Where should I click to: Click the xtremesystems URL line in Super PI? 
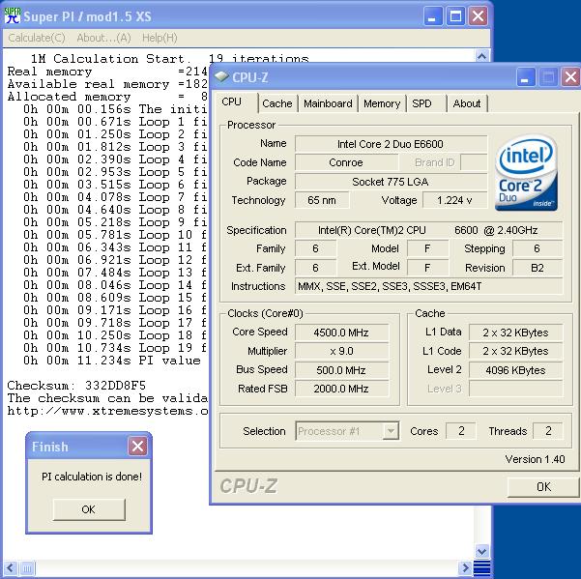click(107, 411)
